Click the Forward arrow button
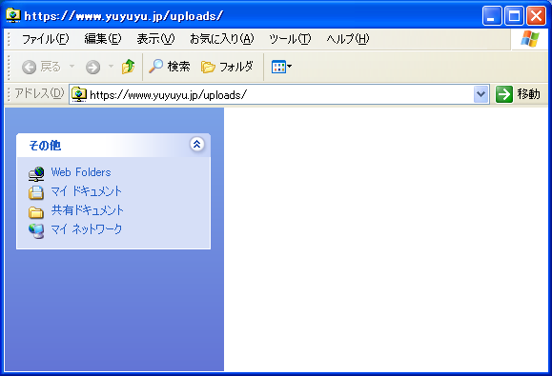 pyautogui.click(x=92, y=67)
